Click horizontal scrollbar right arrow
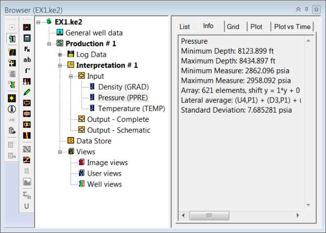Screen dimensions: 326x233 click(x=298, y=215)
